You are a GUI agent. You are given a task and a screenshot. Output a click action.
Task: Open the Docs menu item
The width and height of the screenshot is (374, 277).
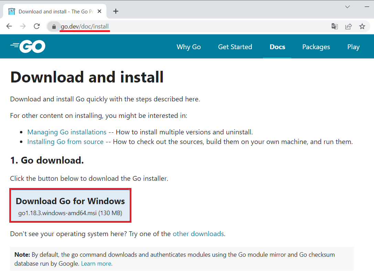click(277, 47)
